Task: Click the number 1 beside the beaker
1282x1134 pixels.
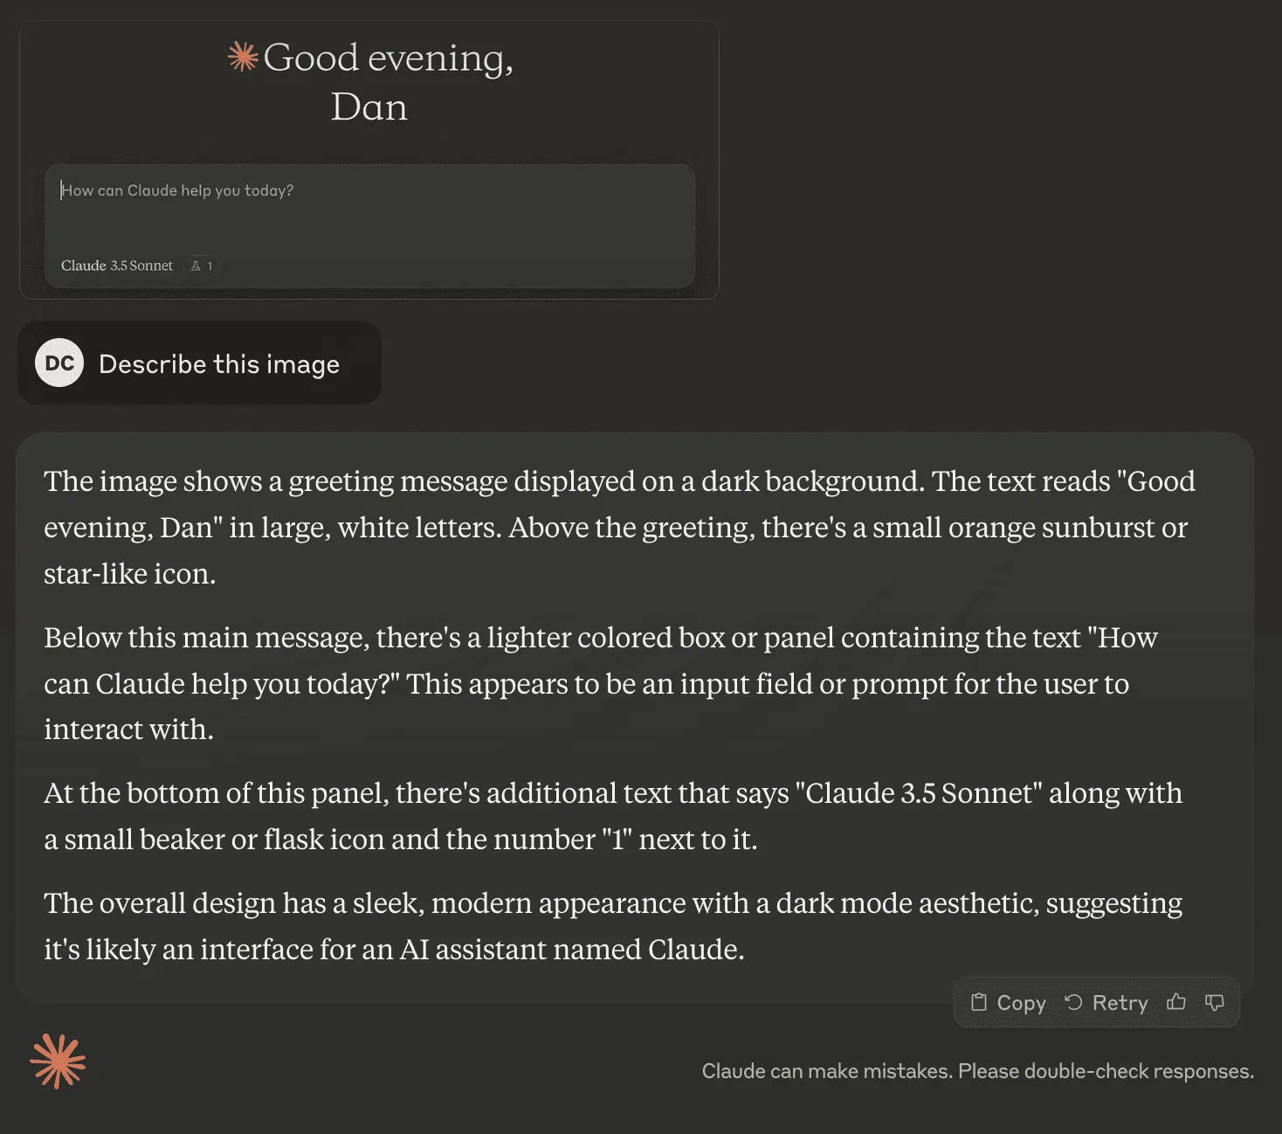Action: pyautogui.click(x=210, y=266)
